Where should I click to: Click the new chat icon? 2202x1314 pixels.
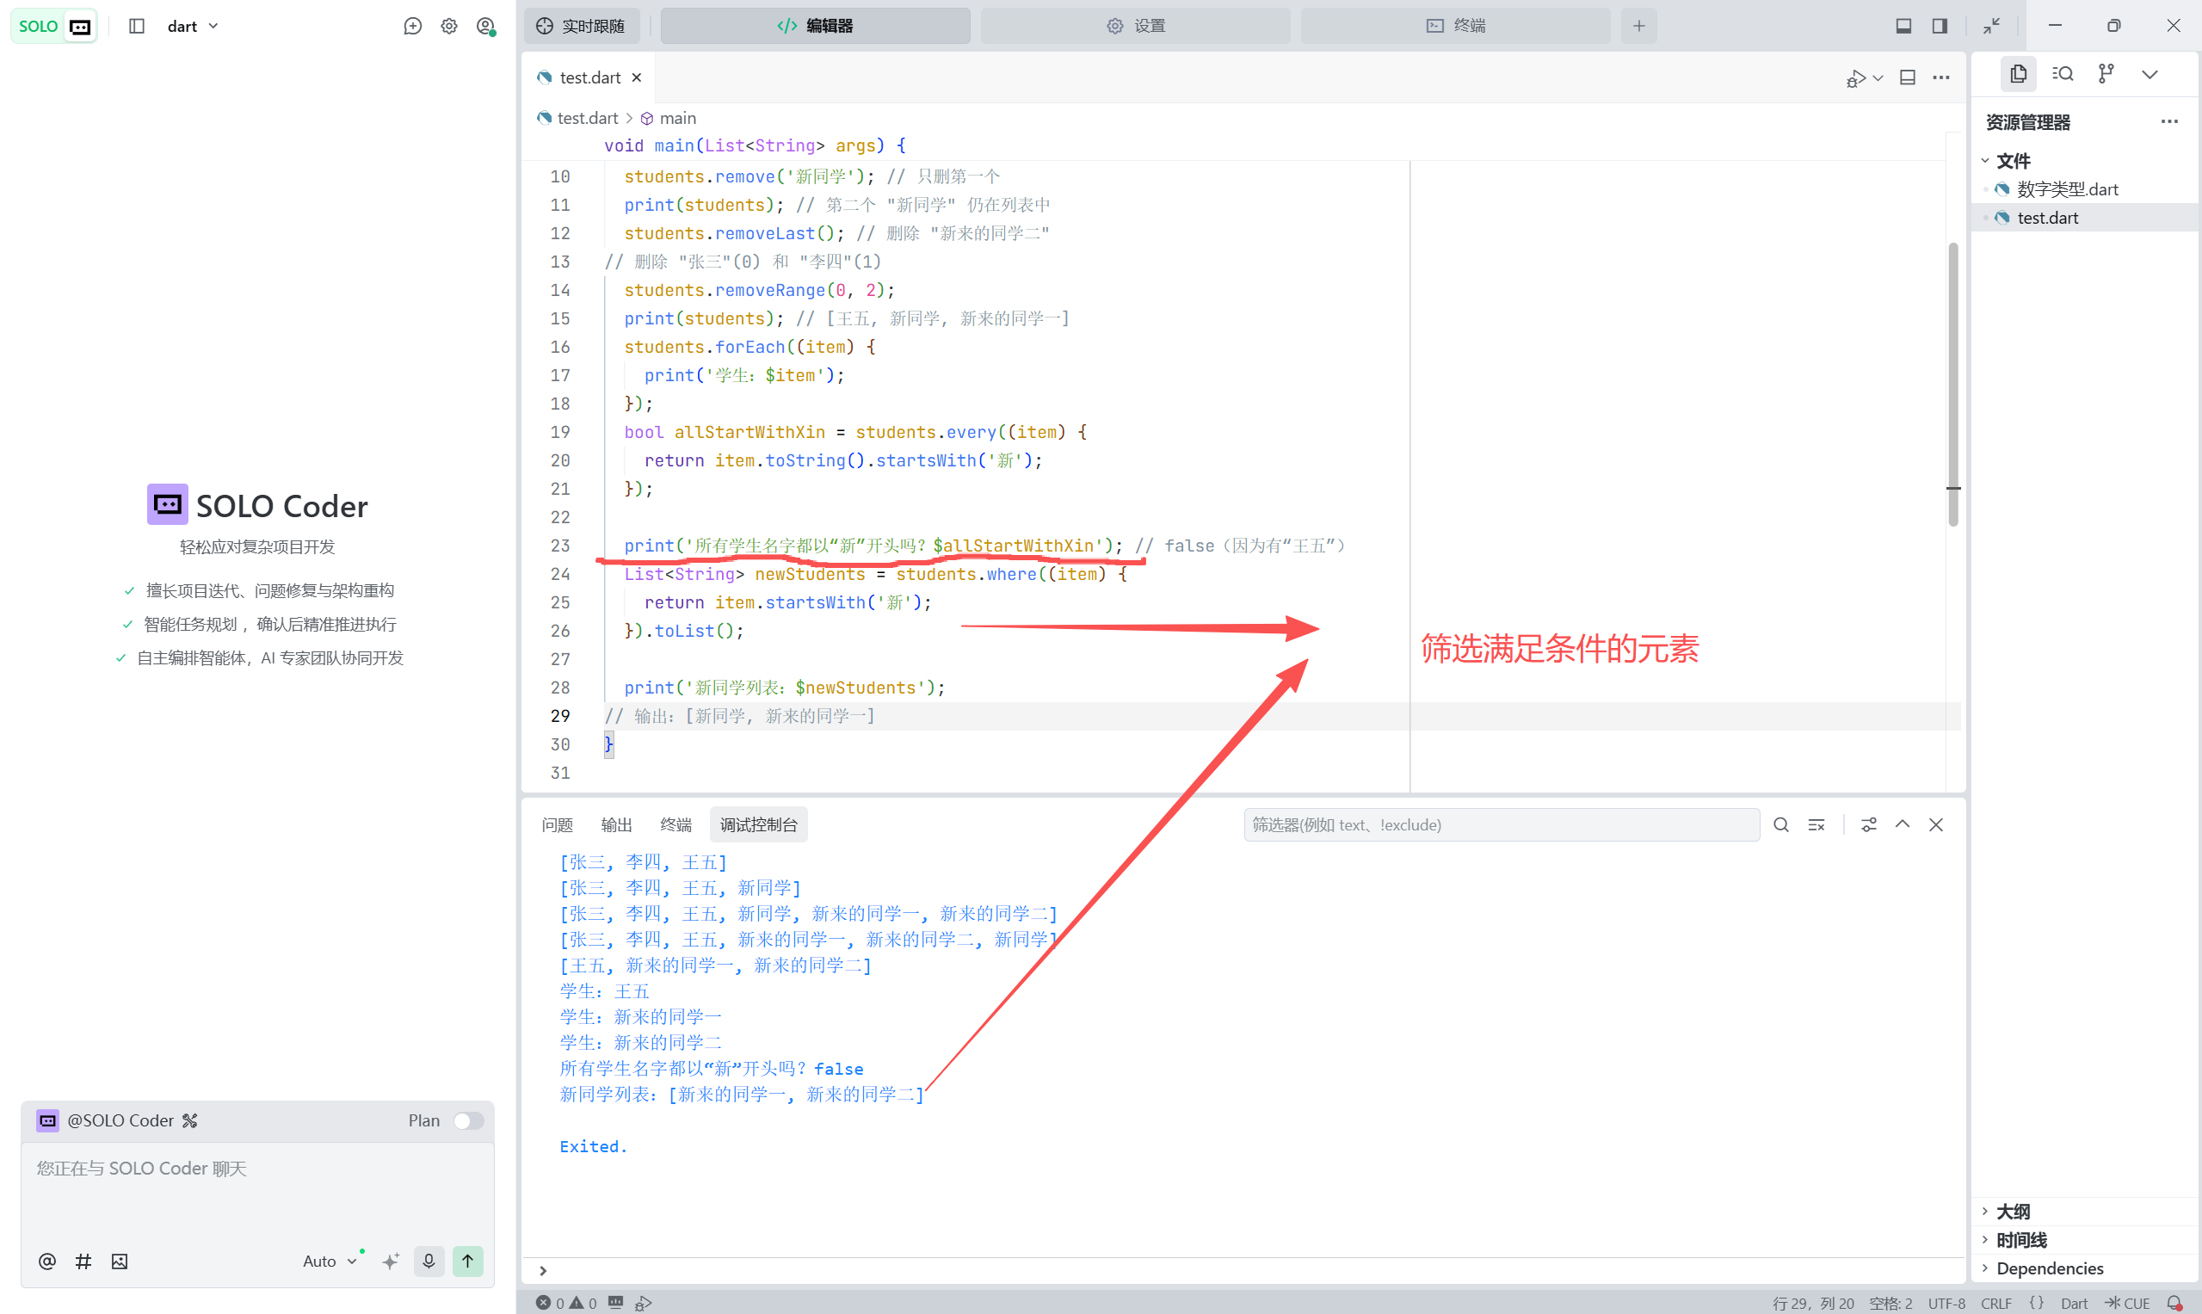click(x=412, y=26)
